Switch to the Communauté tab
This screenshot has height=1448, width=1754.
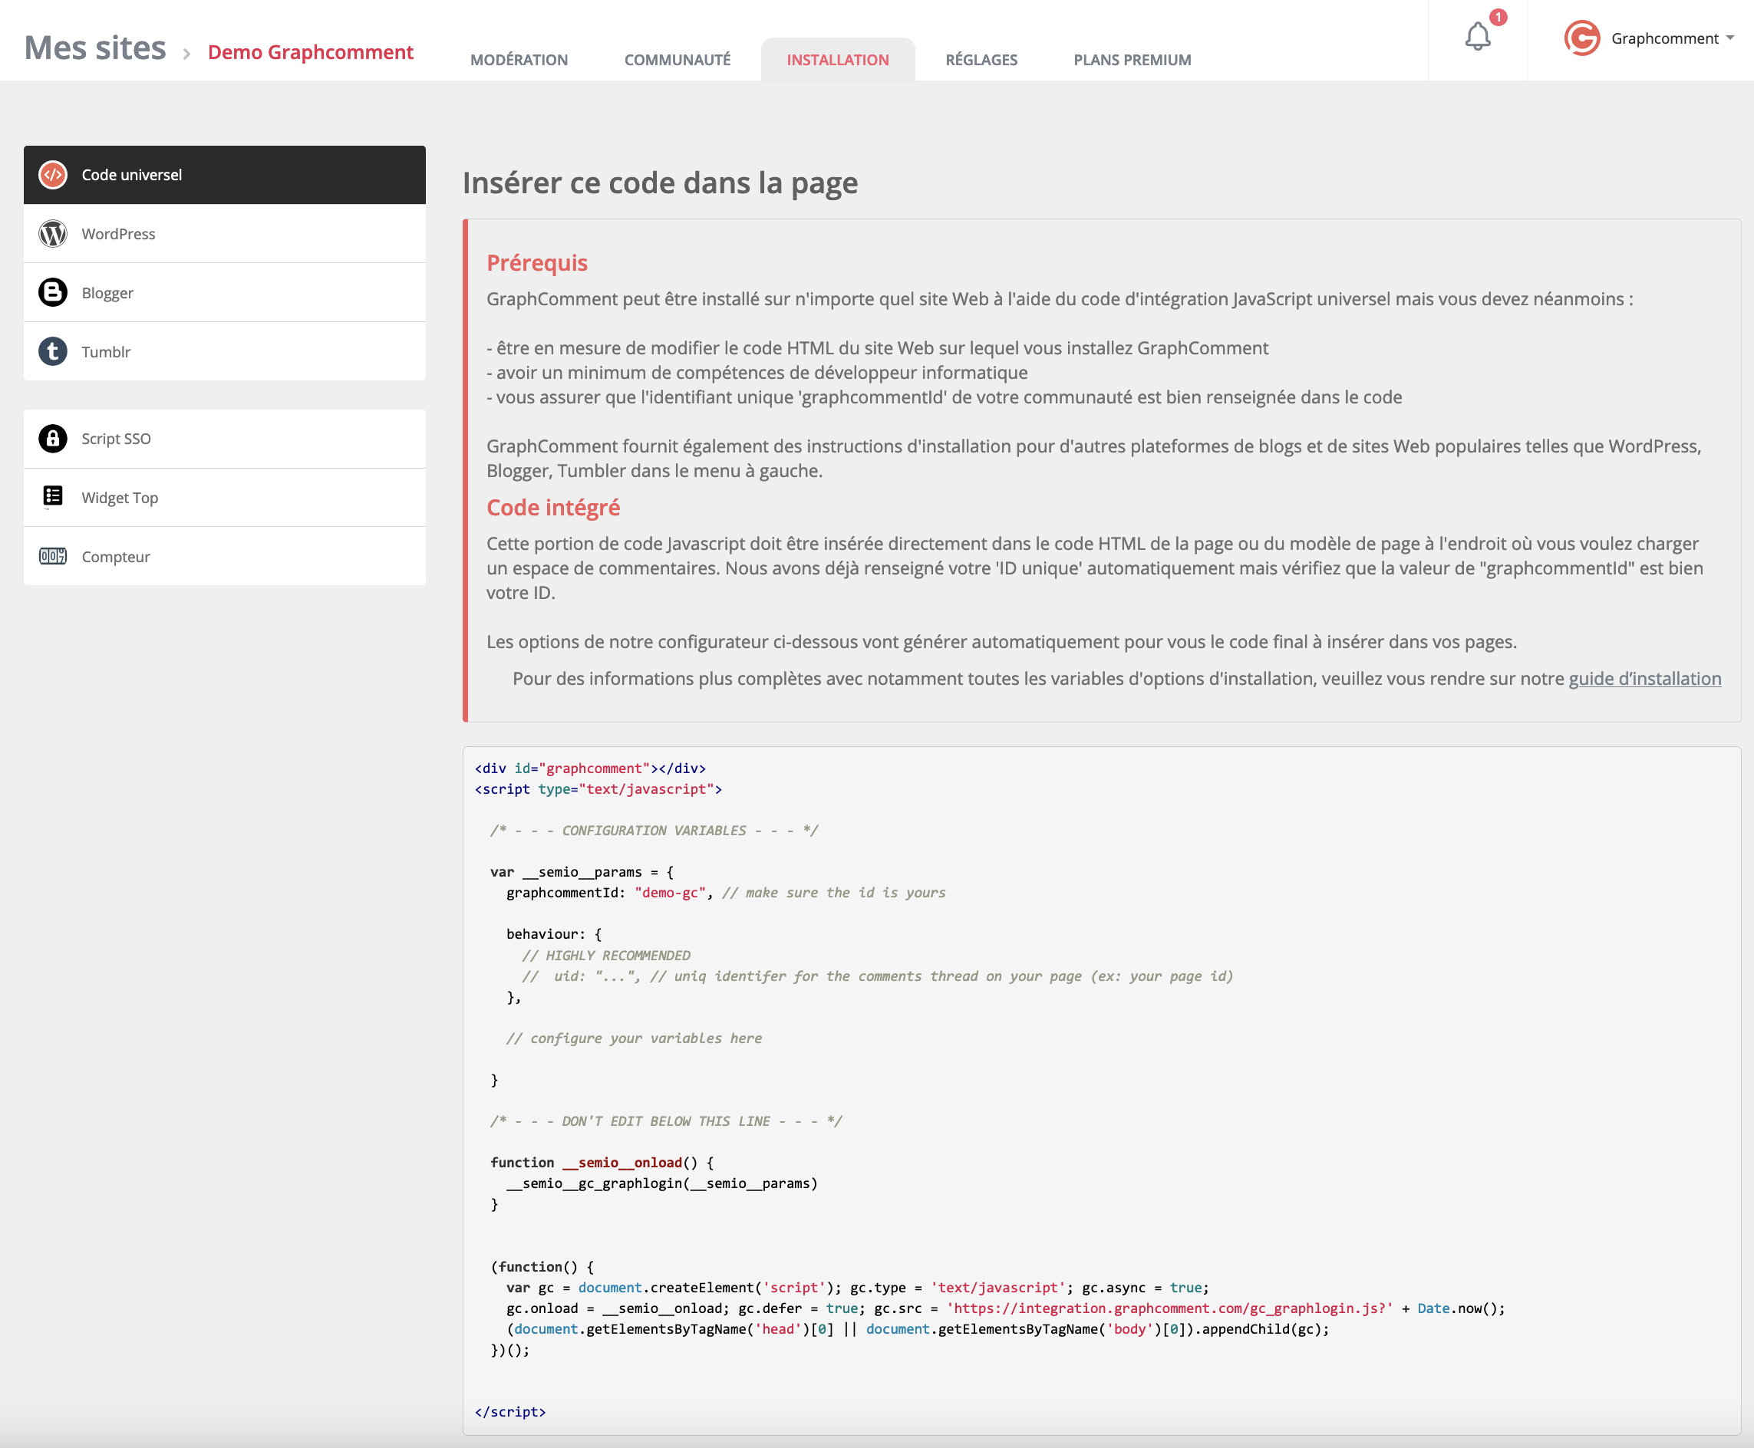coord(678,60)
